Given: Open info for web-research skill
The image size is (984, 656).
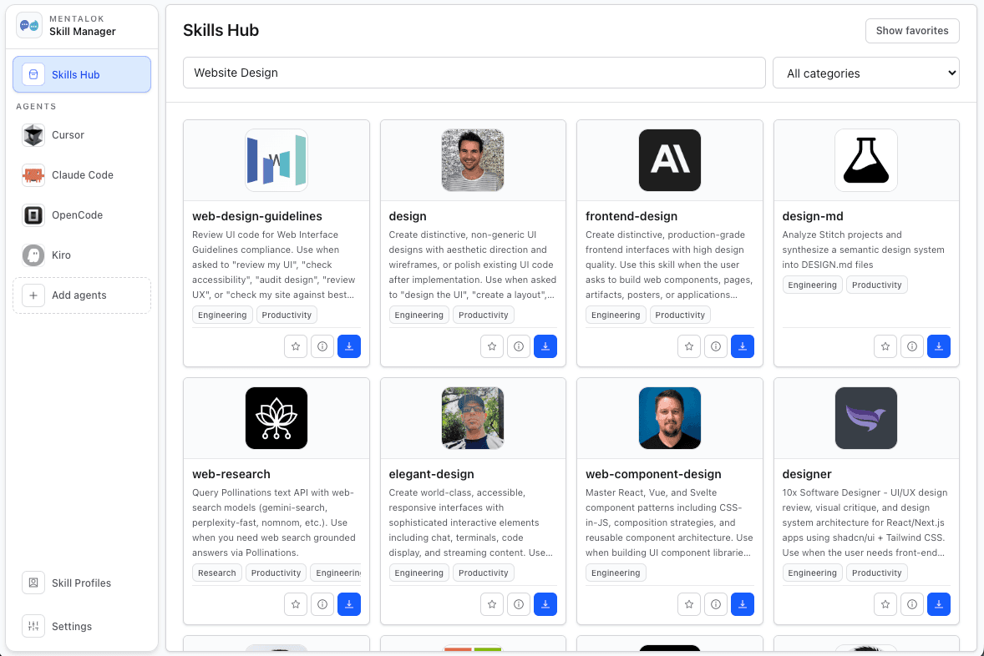Looking at the screenshot, I should tap(322, 604).
